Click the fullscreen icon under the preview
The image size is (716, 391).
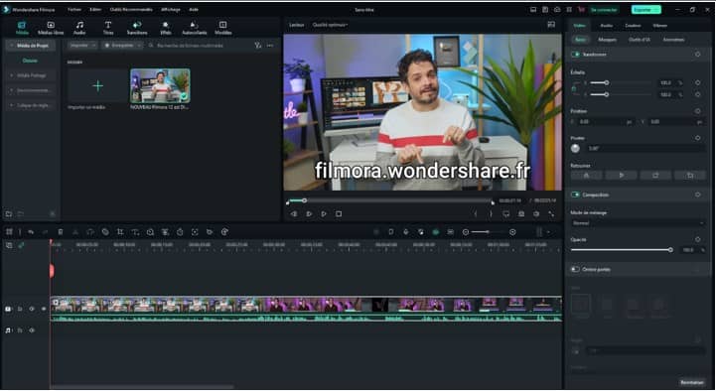tap(551, 214)
